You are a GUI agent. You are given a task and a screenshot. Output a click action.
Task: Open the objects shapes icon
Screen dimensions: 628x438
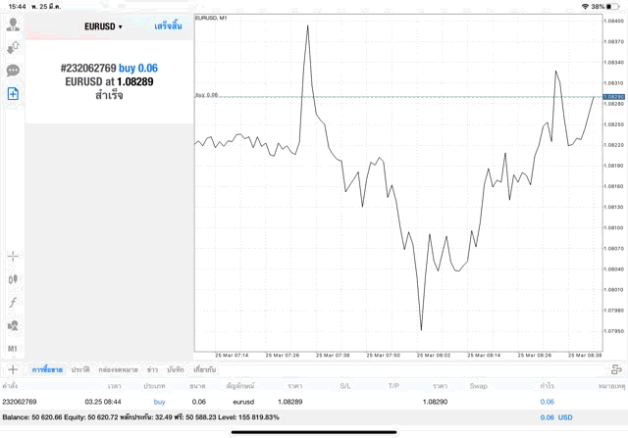[13, 325]
